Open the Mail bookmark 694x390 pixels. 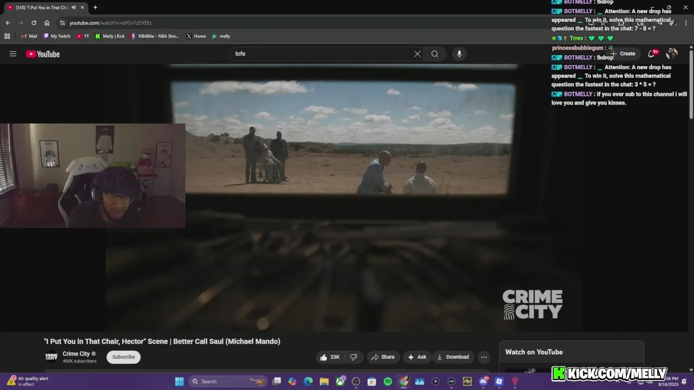tap(29, 36)
